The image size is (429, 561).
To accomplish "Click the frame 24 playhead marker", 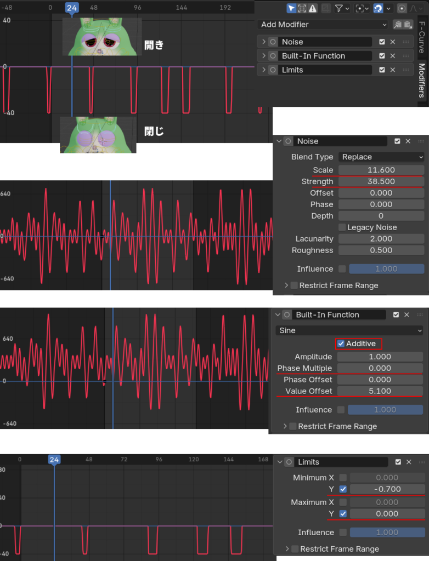I will tap(71, 8).
